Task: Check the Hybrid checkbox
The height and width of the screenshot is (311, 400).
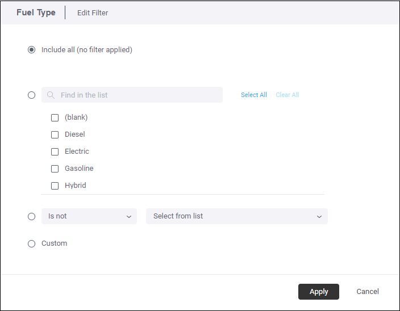Action: [55, 186]
